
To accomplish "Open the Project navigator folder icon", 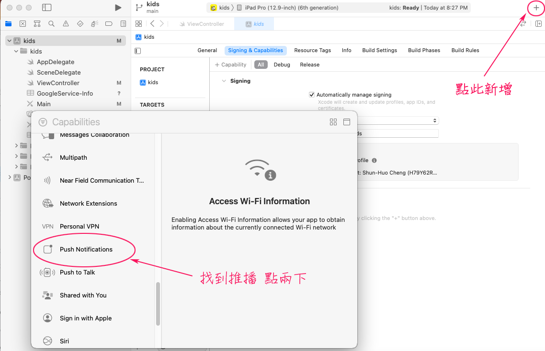I will 8,23.
